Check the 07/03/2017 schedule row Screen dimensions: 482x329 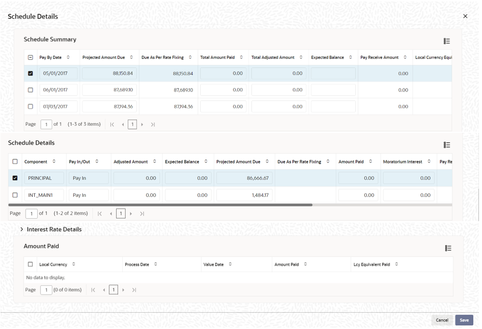click(31, 106)
